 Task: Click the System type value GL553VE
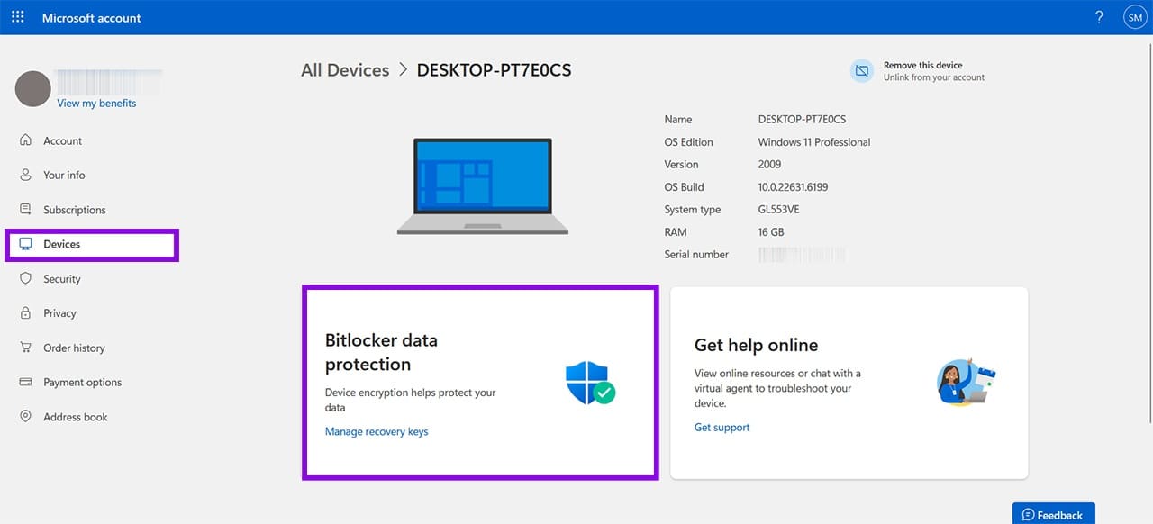tap(779, 209)
